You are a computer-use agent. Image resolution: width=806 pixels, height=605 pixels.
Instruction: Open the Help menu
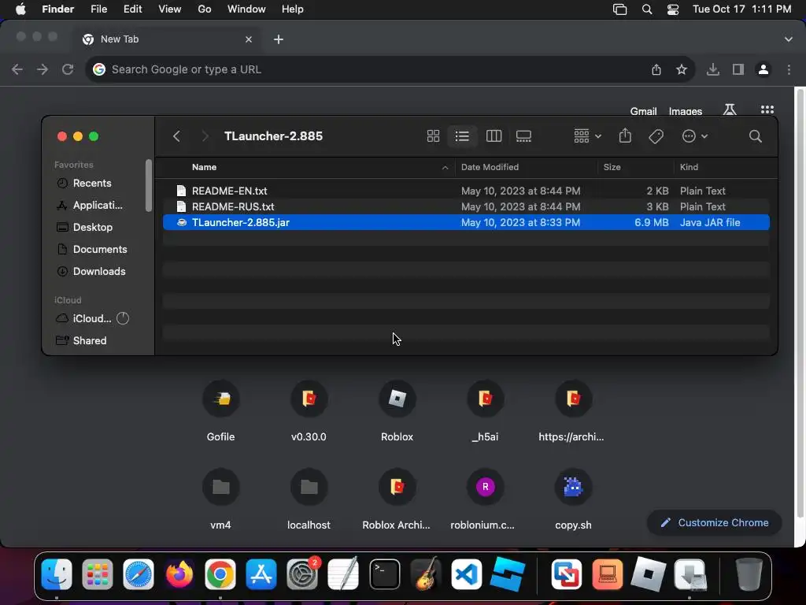293,9
